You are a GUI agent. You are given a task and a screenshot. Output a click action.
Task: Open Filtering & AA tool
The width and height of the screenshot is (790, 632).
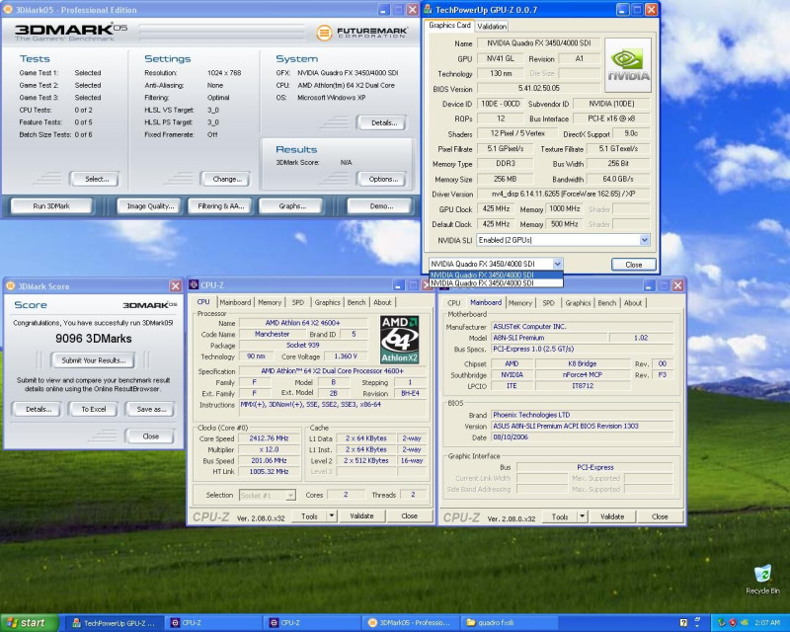(x=220, y=206)
